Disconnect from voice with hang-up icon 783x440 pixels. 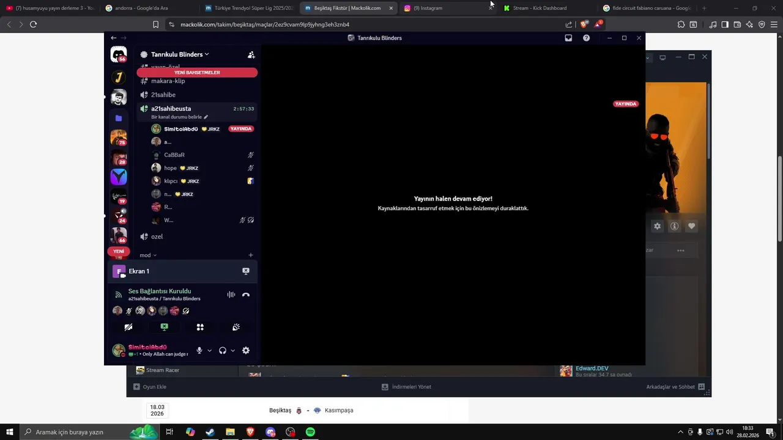(x=246, y=295)
